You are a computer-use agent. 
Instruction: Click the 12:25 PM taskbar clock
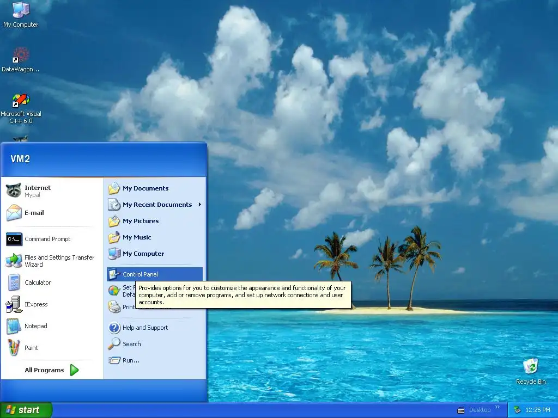click(538, 410)
